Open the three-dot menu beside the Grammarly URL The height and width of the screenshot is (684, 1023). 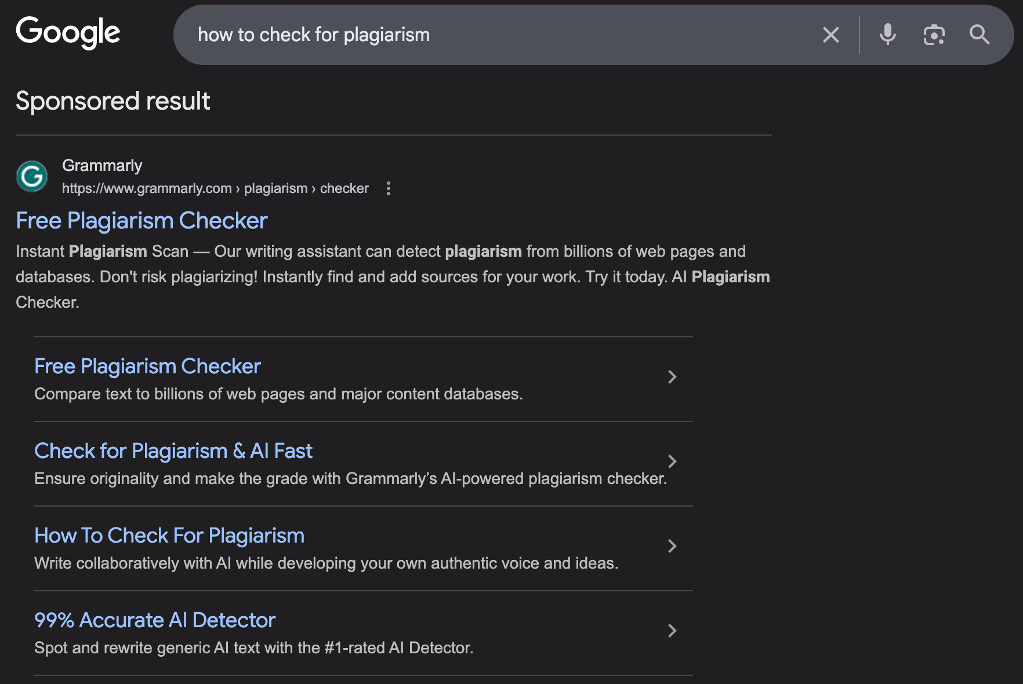(389, 188)
